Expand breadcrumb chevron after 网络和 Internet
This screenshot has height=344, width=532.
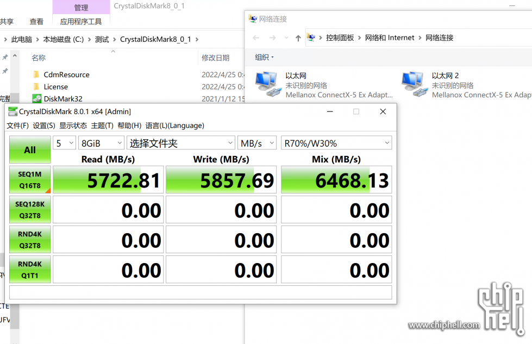[420, 37]
